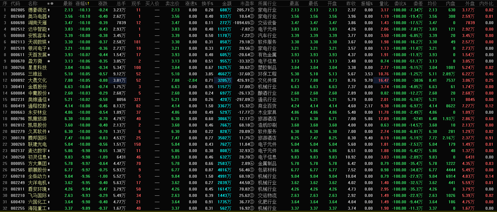497x212 pixels.
Task: Select stock code 000670
Action: pyautogui.click(x=18, y=61)
